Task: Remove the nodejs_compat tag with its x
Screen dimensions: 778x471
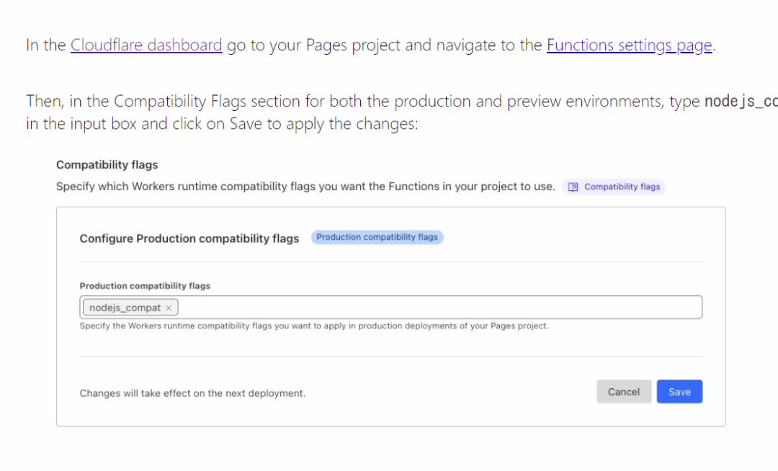Action: click(x=169, y=308)
